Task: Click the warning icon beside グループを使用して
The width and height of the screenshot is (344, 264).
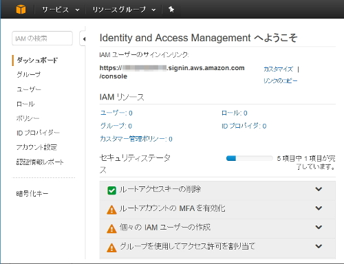Action: (111, 247)
